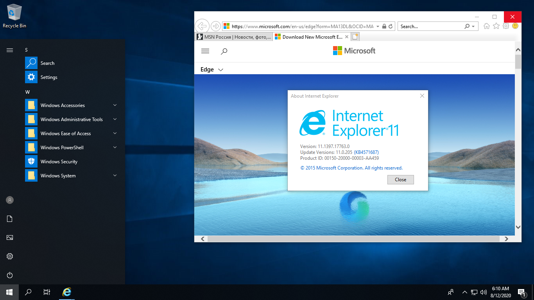The width and height of the screenshot is (534, 300).
Task: Show hidden tray icons chevron
Action: [465, 292]
